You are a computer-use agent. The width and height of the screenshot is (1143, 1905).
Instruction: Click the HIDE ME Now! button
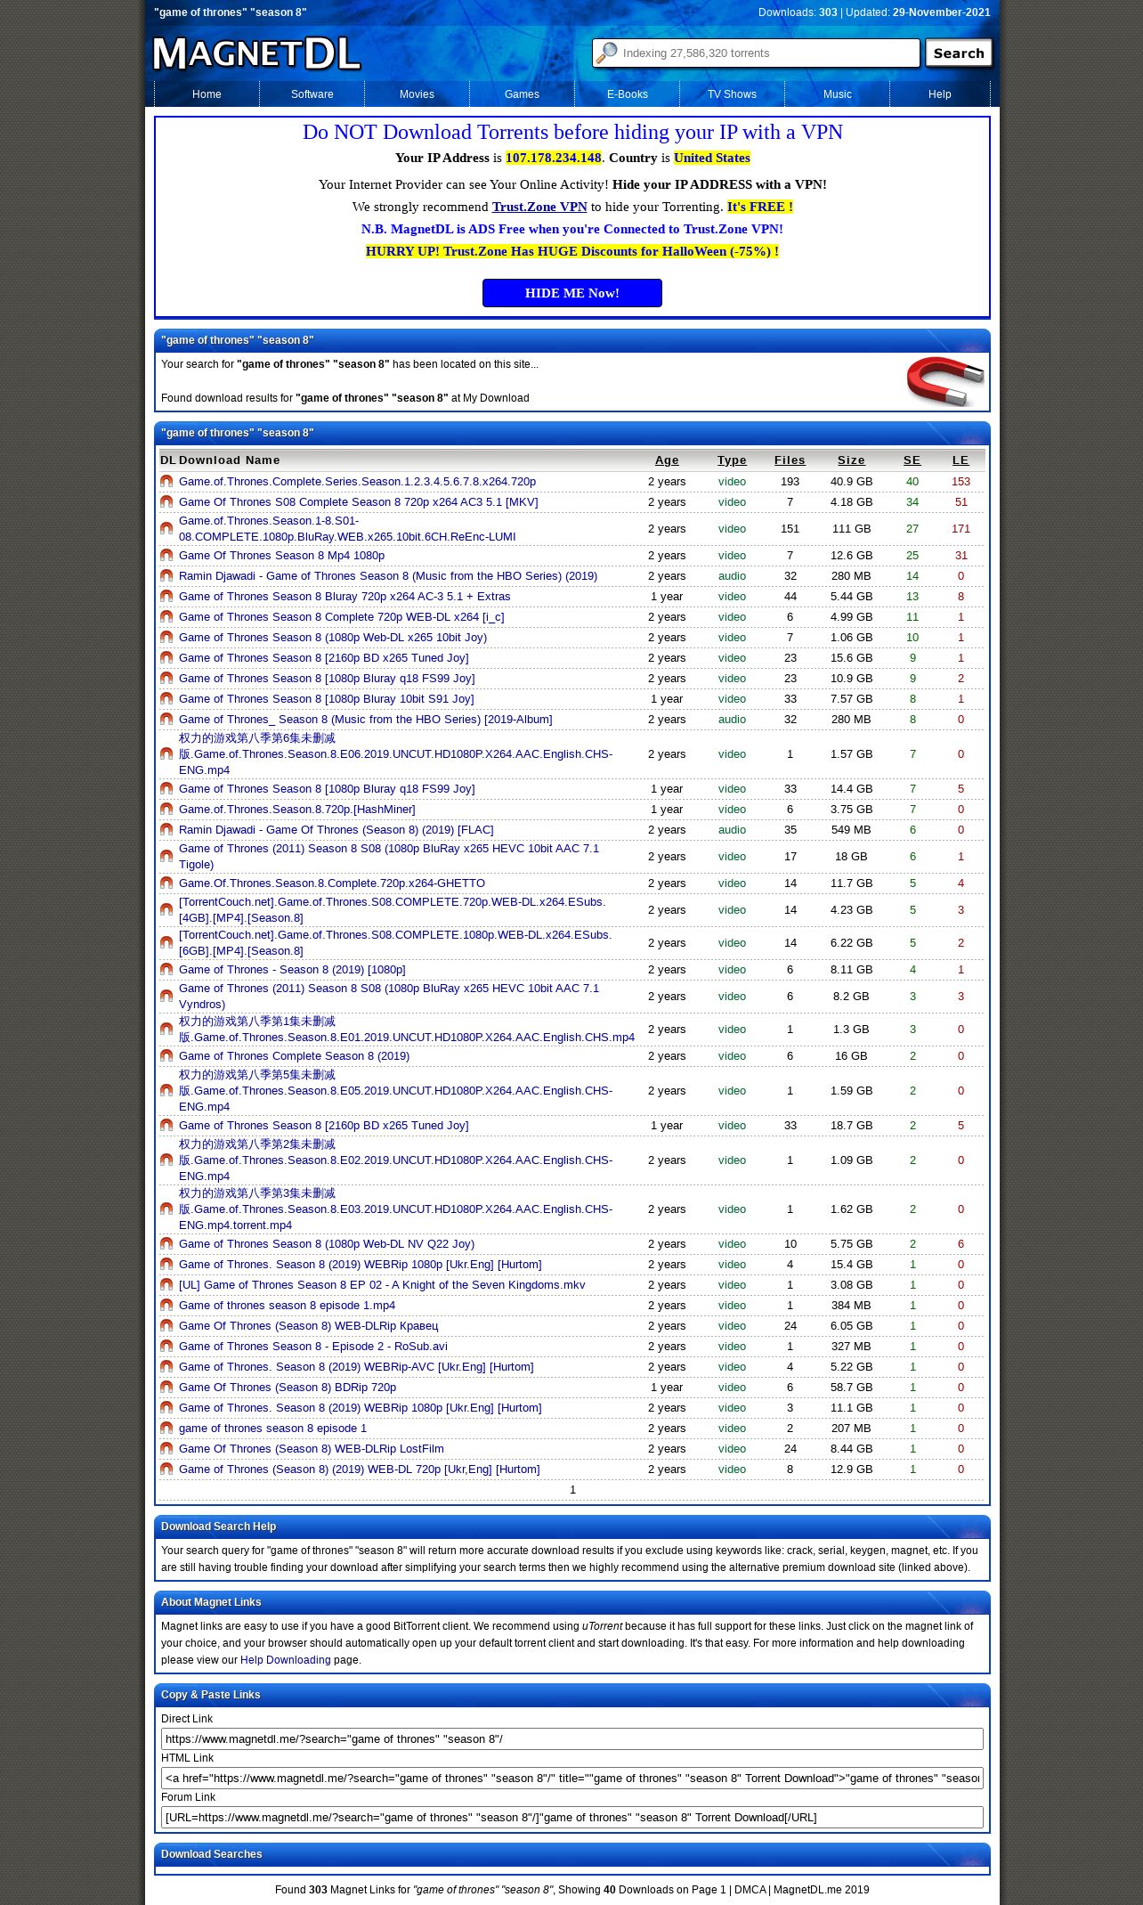point(572,293)
